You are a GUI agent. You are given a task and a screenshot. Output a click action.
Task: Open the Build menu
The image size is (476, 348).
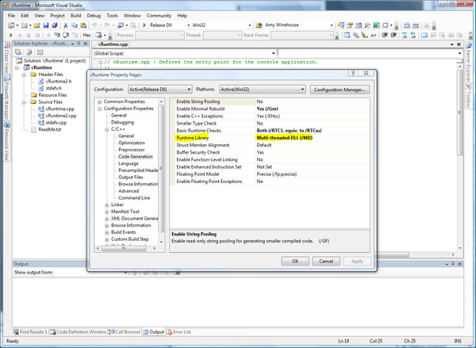point(75,16)
